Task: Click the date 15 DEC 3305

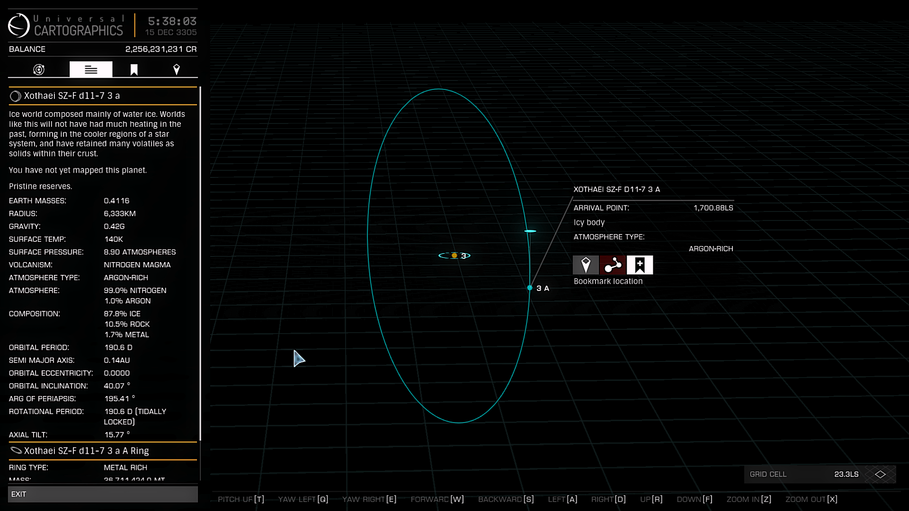Action: pyautogui.click(x=171, y=32)
